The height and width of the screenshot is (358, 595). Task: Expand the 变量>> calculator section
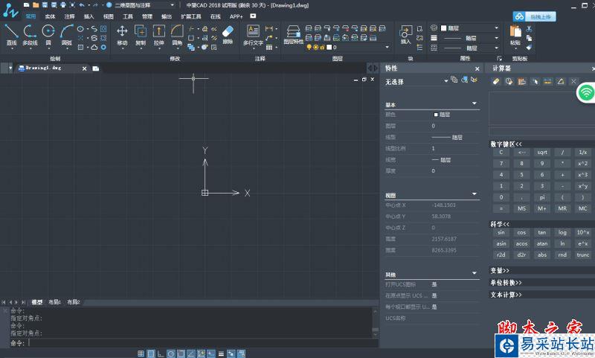click(500, 271)
